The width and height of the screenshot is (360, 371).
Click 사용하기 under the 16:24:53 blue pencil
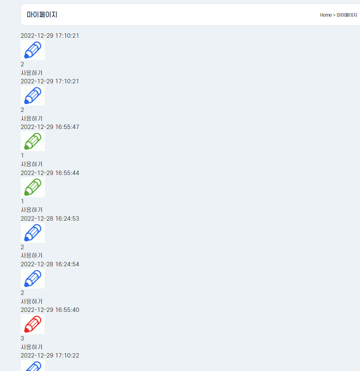[31, 255]
